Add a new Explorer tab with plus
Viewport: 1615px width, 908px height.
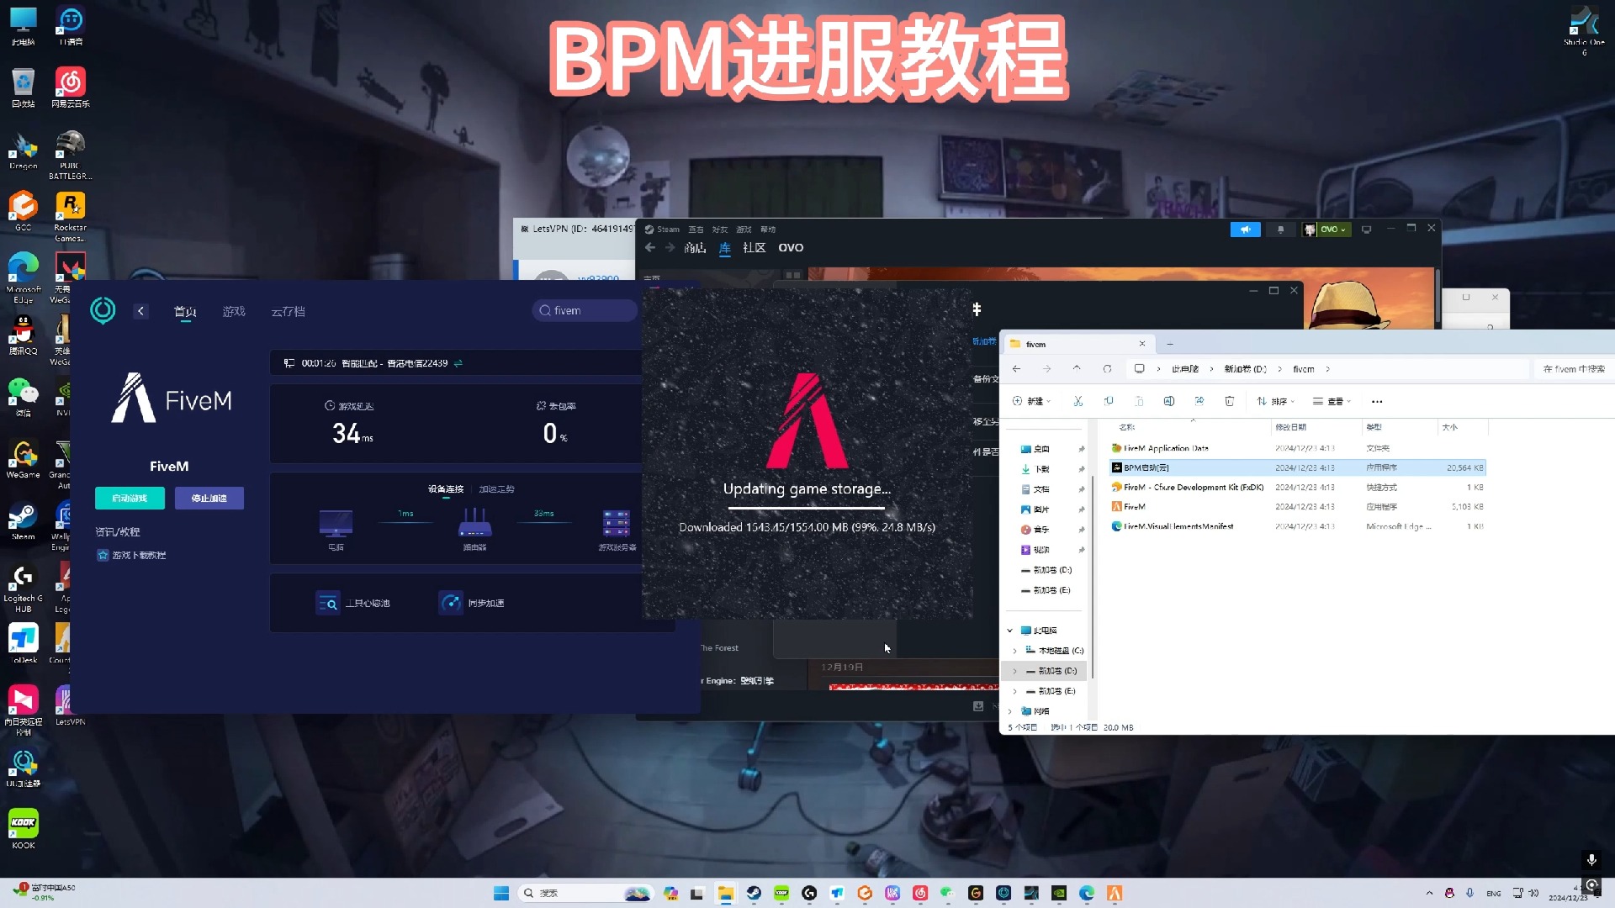[x=1170, y=344]
